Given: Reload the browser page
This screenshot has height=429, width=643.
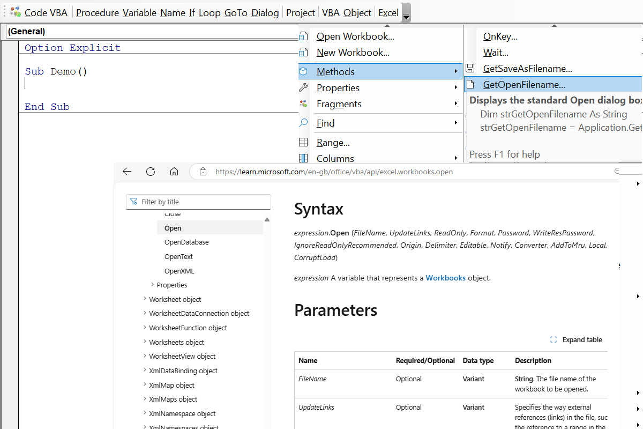Looking at the screenshot, I should tap(151, 172).
